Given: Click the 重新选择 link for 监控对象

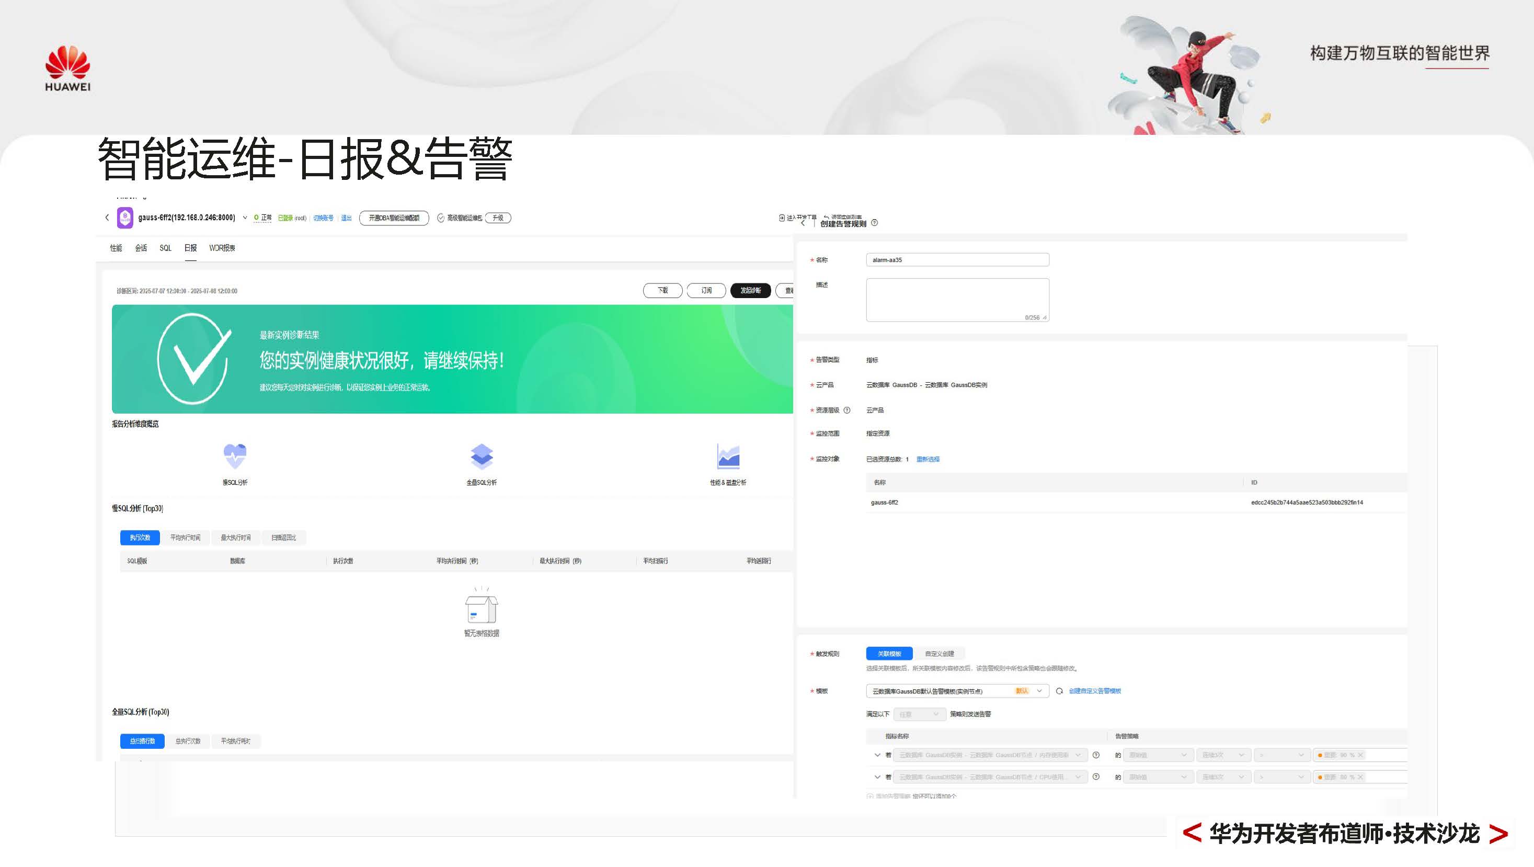Looking at the screenshot, I should click(930, 459).
